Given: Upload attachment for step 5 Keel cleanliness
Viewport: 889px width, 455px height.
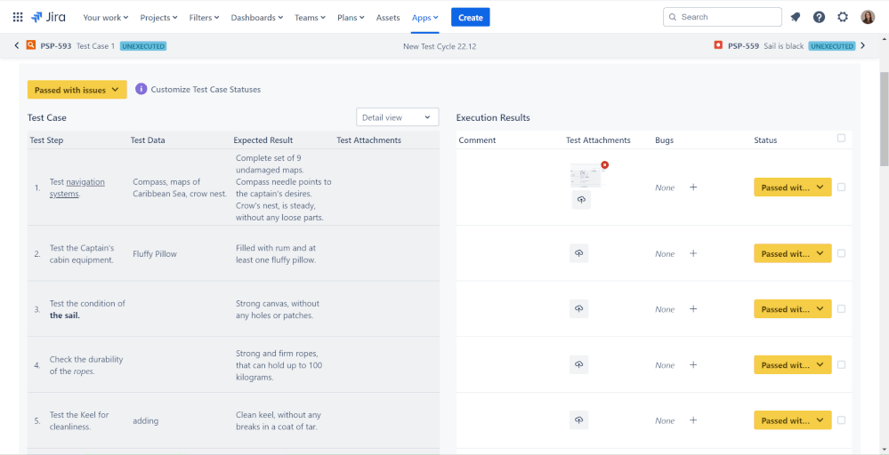Looking at the screenshot, I should pyautogui.click(x=578, y=420).
